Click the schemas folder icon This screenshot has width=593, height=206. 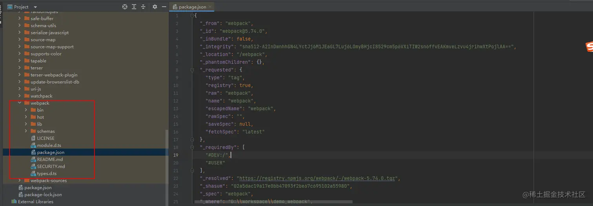[33, 131]
